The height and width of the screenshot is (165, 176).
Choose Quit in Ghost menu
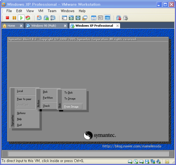click(19, 125)
